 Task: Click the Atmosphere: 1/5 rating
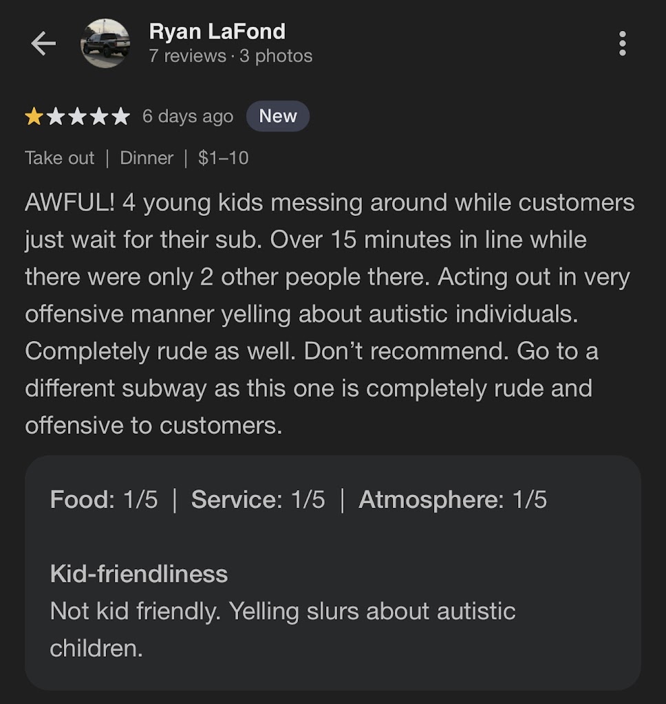point(453,500)
